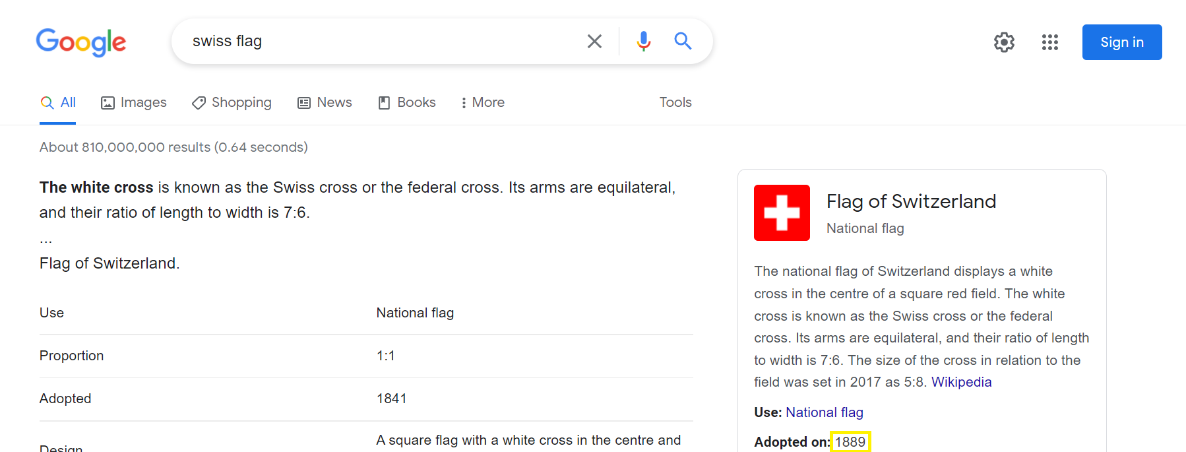This screenshot has height=452, width=1186.
Task: Submit search with the magnifying glass icon
Action: click(x=683, y=42)
